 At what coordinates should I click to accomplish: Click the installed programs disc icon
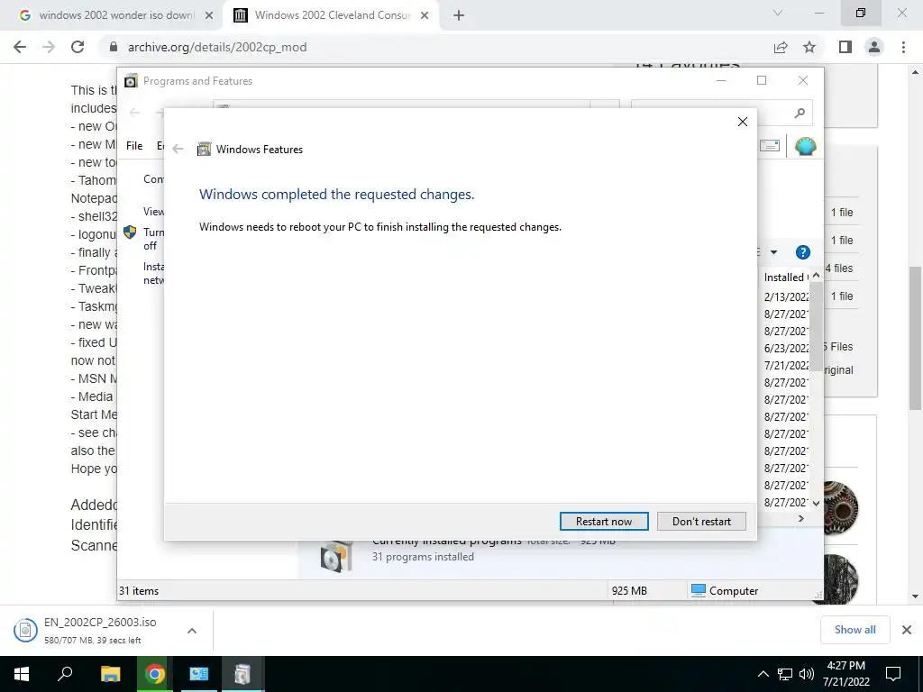point(337,555)
